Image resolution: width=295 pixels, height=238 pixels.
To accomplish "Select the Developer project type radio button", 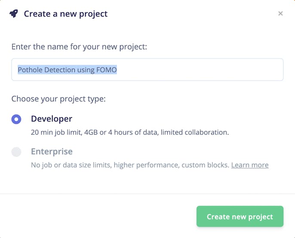I will (16, 119).
